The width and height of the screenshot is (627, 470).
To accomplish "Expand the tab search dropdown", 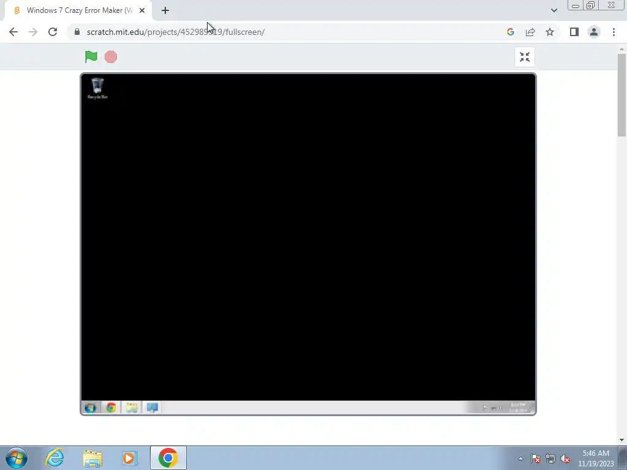I will tap(554, 10).
